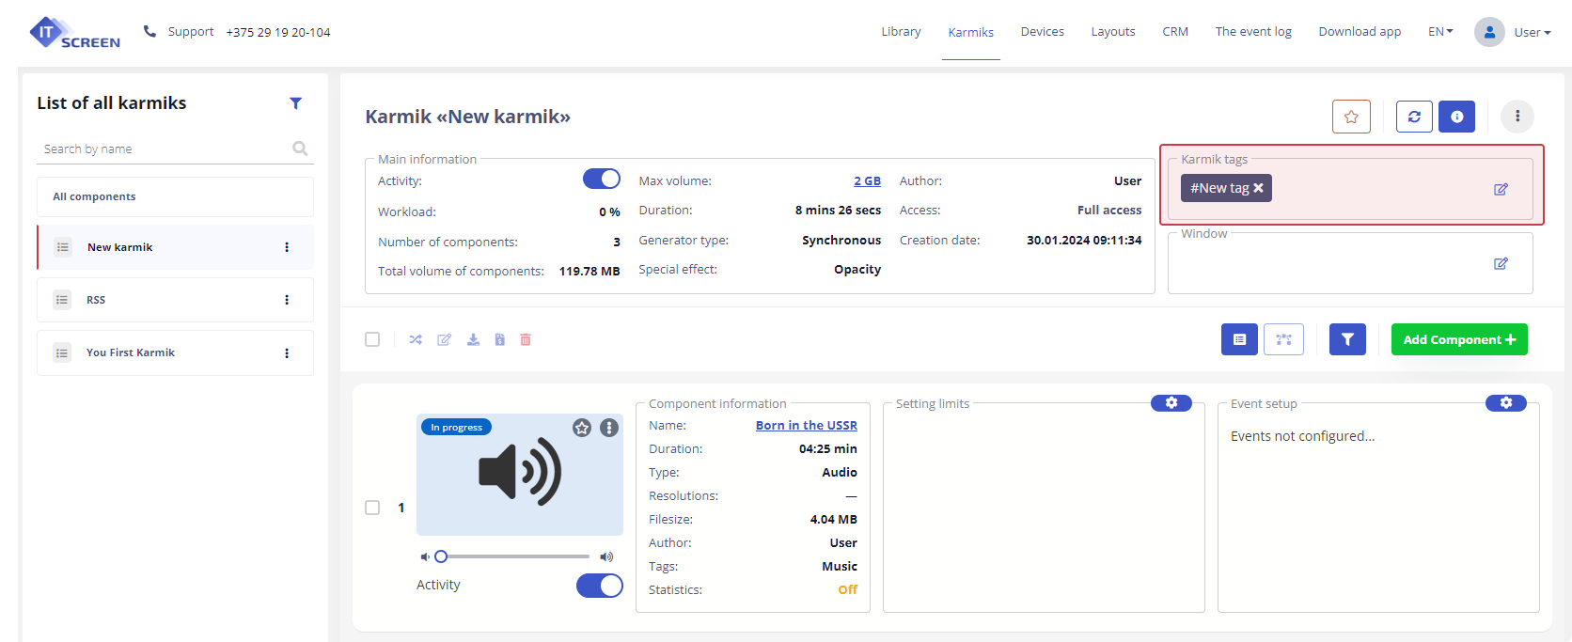Screen dimensions: 1572x642
Task: Click the red delete trash icon
Action: [x=526, y=339]
